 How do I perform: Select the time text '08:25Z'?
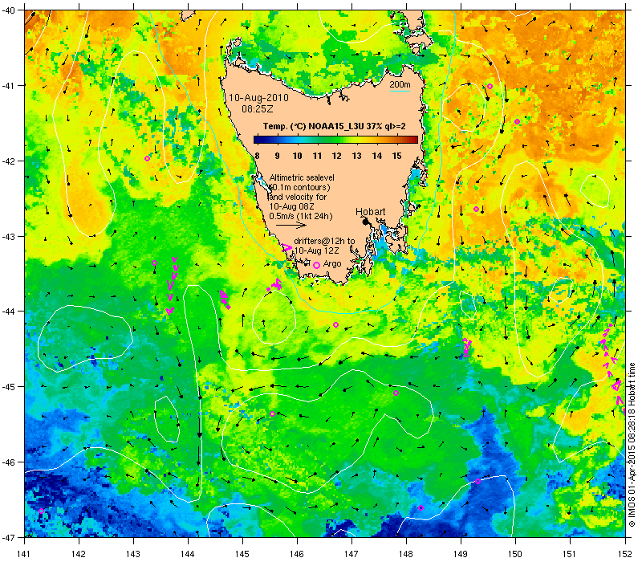pos(257,109)
